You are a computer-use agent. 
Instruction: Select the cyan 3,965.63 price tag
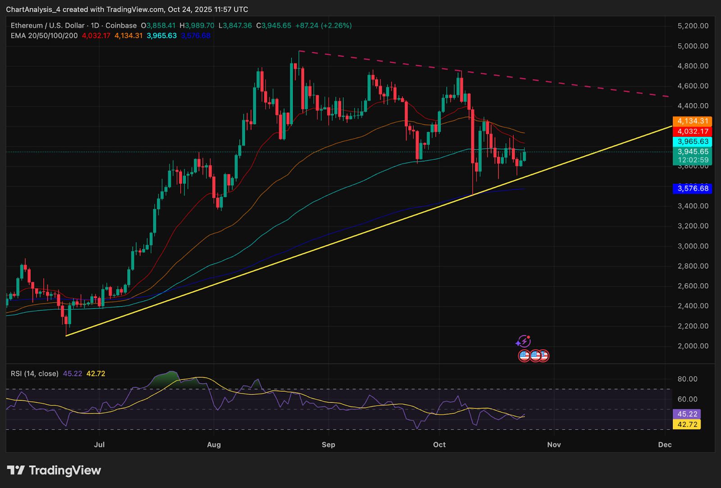tap(692, 141)
